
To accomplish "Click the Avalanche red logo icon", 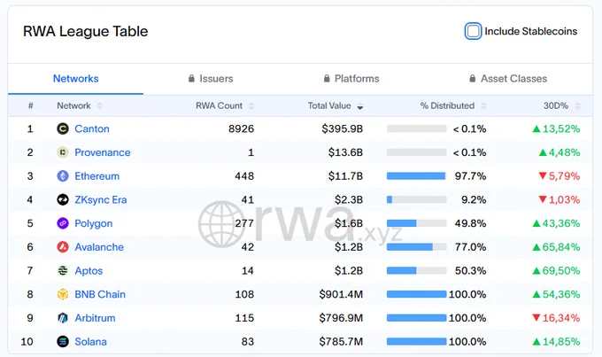I will tap(63, 247).
